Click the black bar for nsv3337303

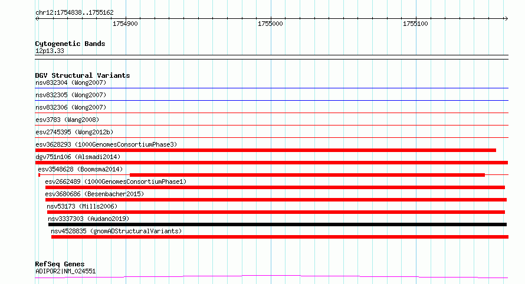pyautogui.click(x=277, y=224)
